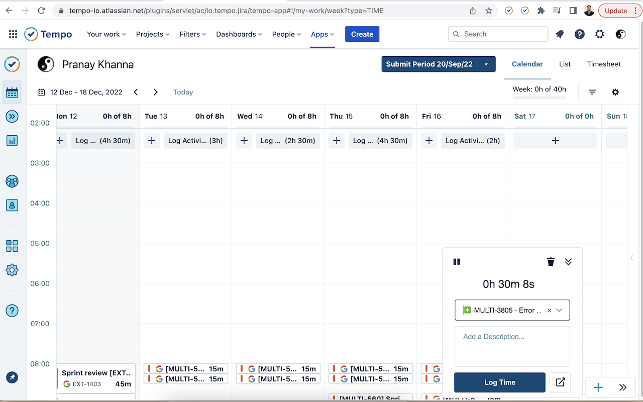Switch to the List tab
This screenshot has height=402, width=643.
click(x=565, y=64)
